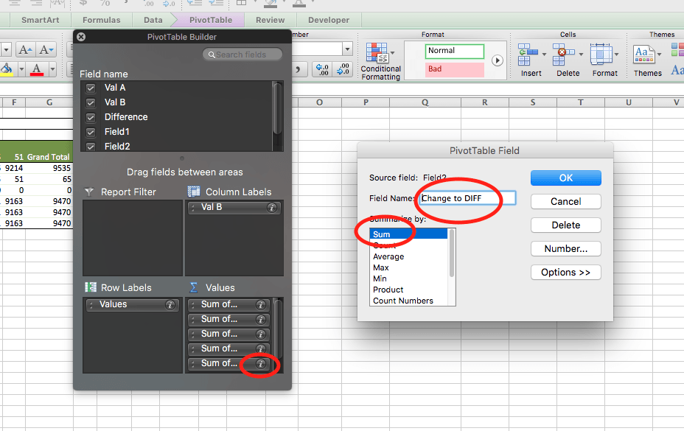Open the font color dropdown arrow
Screen dimensions: 684x431
[48, 70]
